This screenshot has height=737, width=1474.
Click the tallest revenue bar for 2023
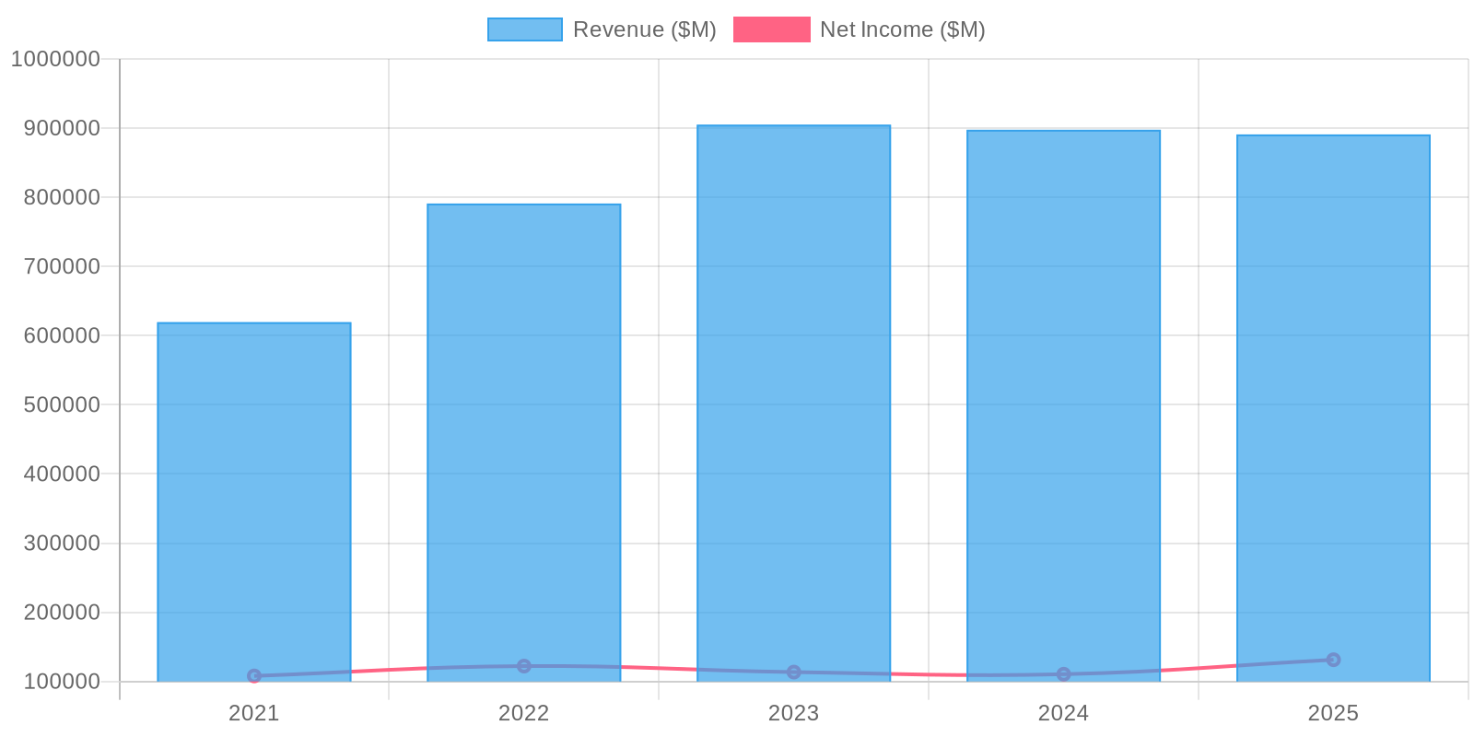click(793, 396)
